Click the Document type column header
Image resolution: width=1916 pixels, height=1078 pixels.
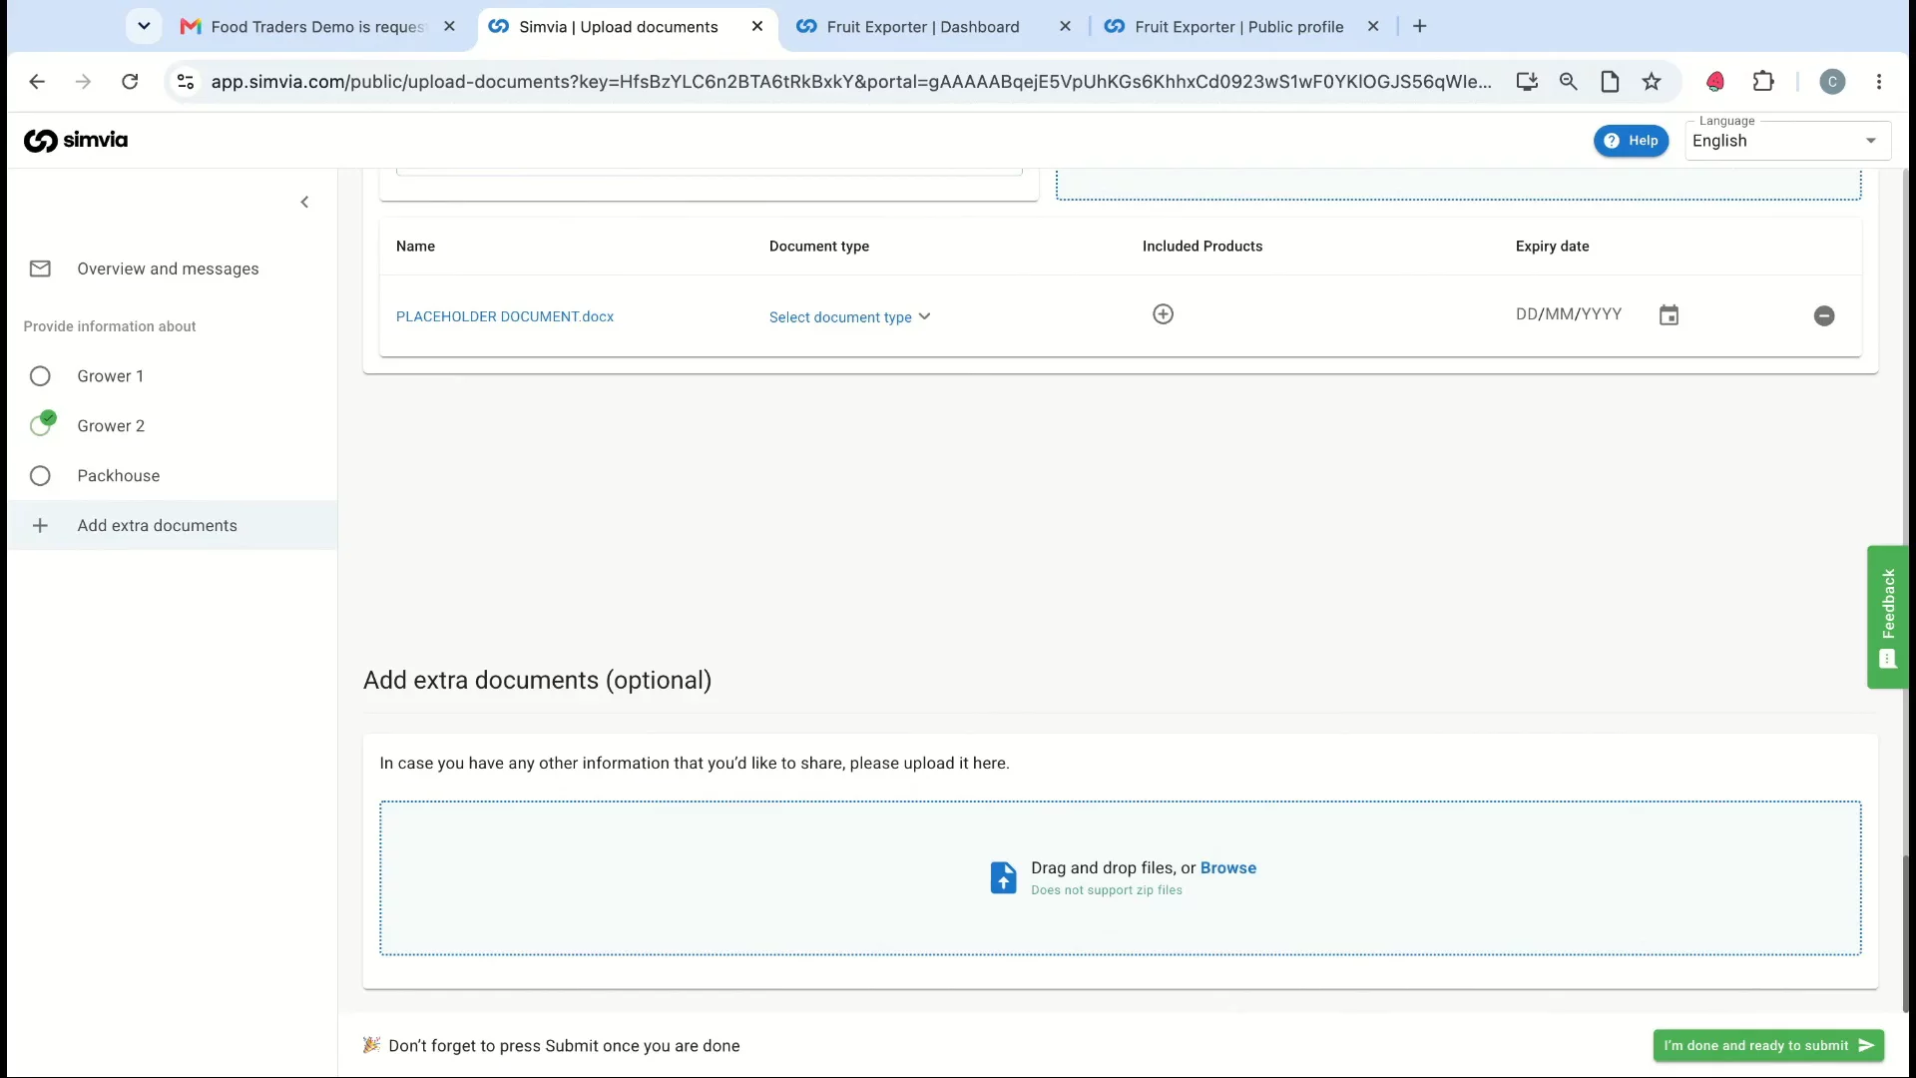(x=818, y=247)
